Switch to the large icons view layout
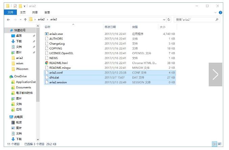This screenshot has width=229, height=150. point(220,144)
